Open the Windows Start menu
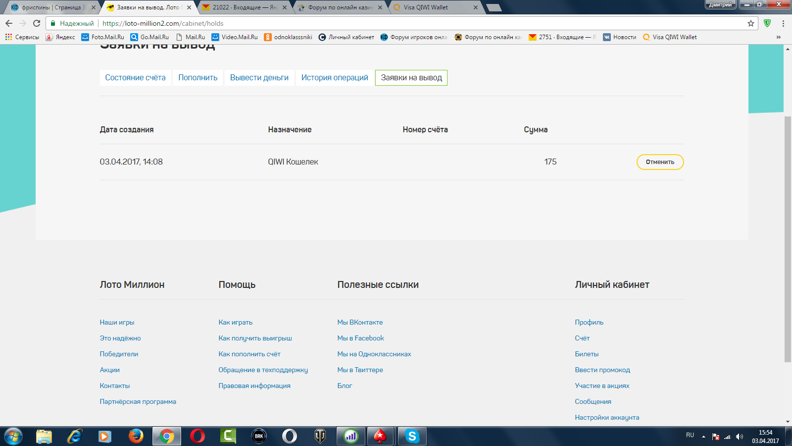This screenshot has width=792, height=446. tap(13, 436)
